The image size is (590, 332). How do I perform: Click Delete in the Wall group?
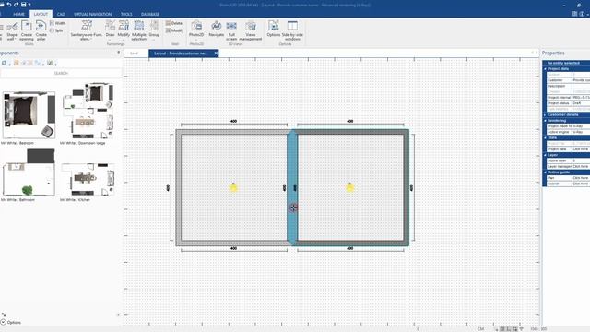[x=174, y=23]
